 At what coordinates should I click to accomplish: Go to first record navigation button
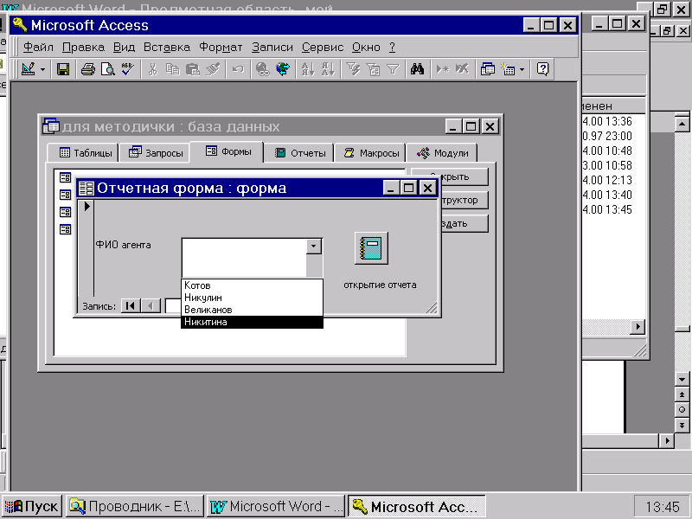pos(131,305)
